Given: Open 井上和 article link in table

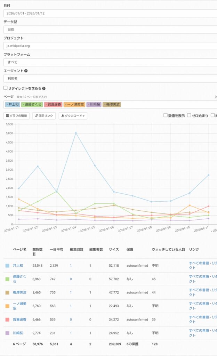Looking at the screenshot, I should [18, 265].
